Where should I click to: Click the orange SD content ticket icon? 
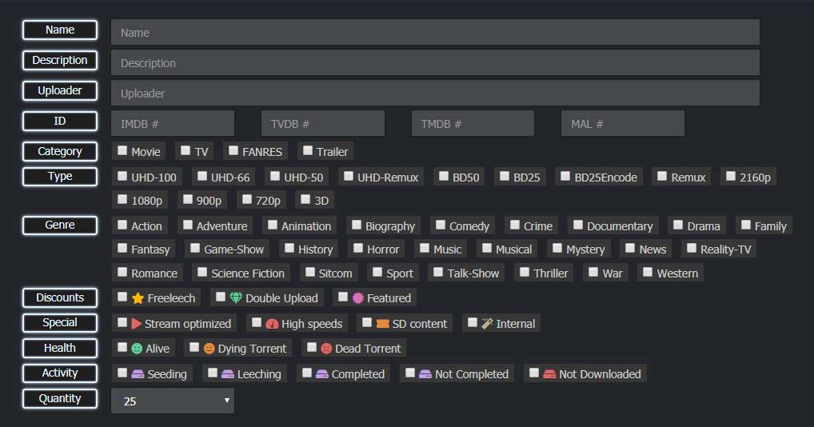coord(382,324)
